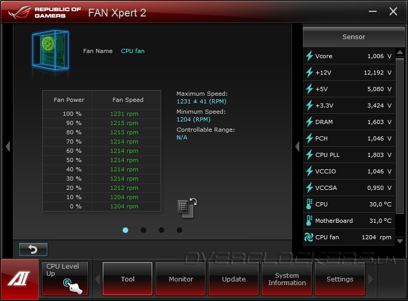This screenshot has width=408, height=301.
Task: Click the MotherBoard temperature 31,0 °C
Action: coord(380,221)
